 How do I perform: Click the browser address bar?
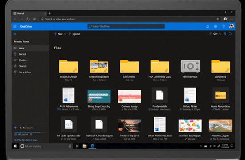[127, 19]
